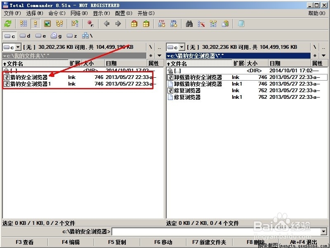330x248 pixels.
Task: Expand the command line history dropdown
Action: [324, 231]
